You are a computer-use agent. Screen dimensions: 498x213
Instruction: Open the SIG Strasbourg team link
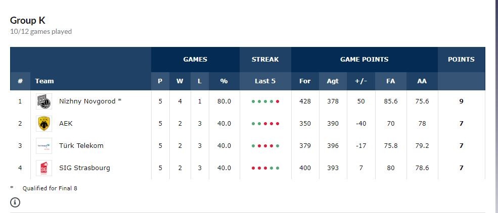84,168
